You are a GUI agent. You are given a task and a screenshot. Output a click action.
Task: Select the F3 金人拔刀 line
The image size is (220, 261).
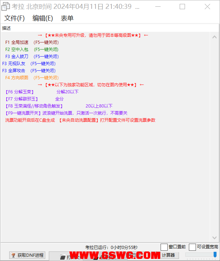(32, 57)
